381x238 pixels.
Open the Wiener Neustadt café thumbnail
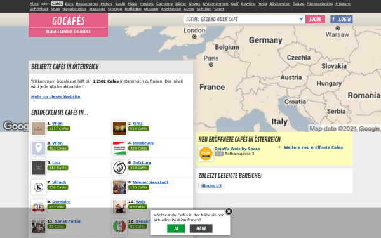[x=119, y=187]
